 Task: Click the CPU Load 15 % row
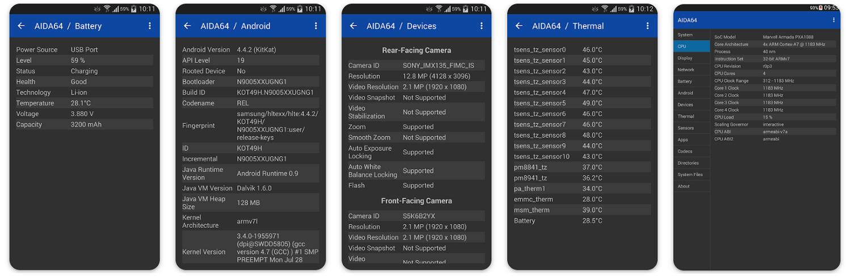(774, 117)
